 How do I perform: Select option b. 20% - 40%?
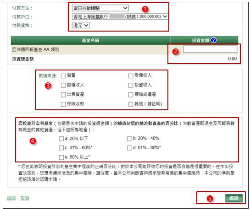pos(129,139)
